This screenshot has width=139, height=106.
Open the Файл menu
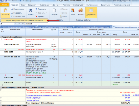tap(4, 5)
